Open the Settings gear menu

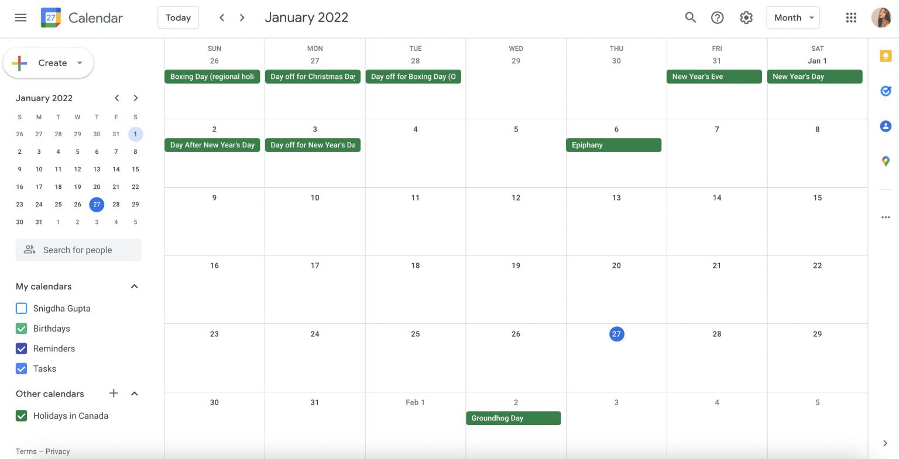[746, 18]
